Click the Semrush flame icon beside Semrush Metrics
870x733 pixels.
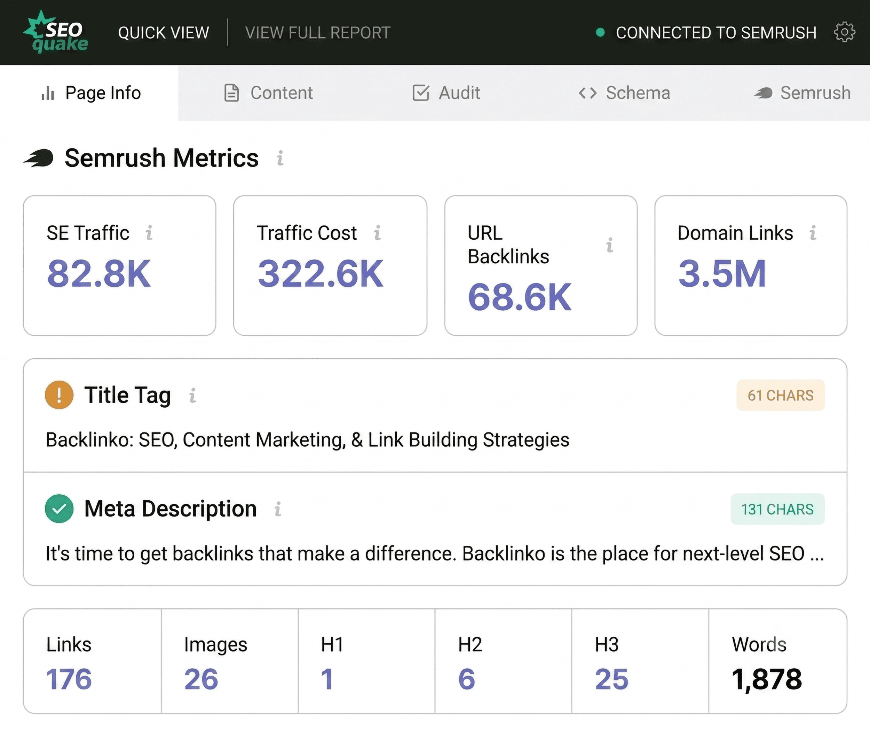(x=39, y=158)
